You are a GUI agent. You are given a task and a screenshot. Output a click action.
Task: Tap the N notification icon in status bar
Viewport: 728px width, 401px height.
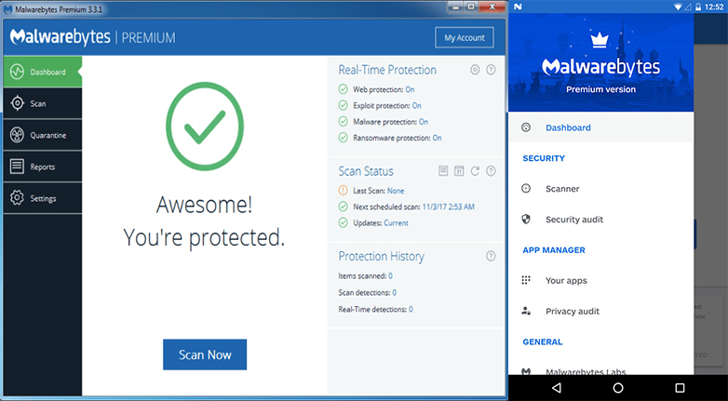click(519, 7)
